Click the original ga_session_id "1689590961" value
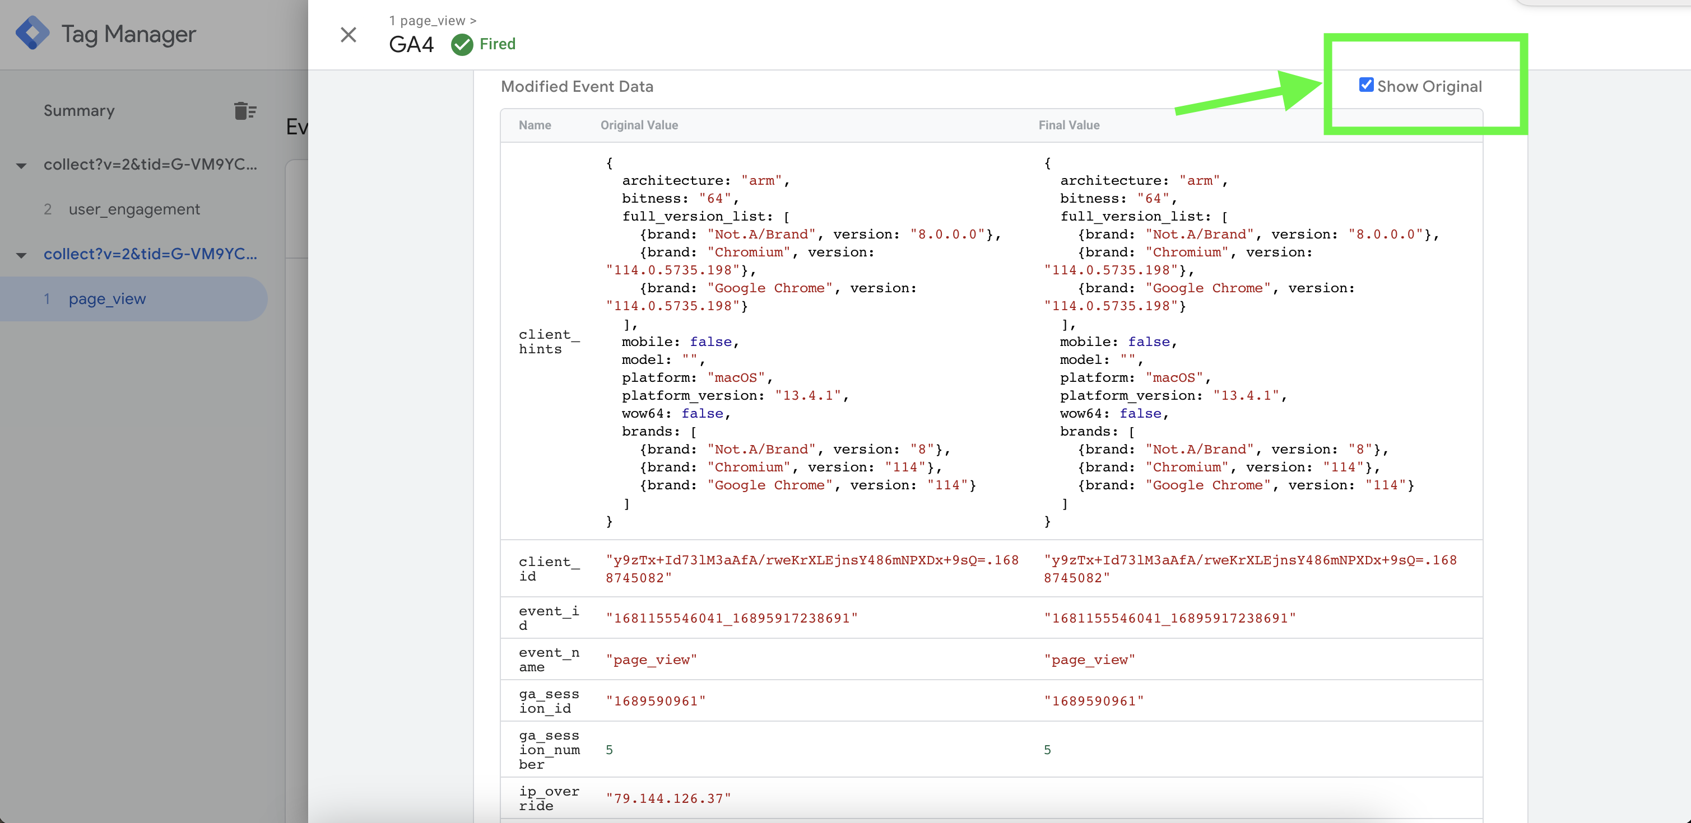The image size is (1691, 823). [x=656, y=701]
